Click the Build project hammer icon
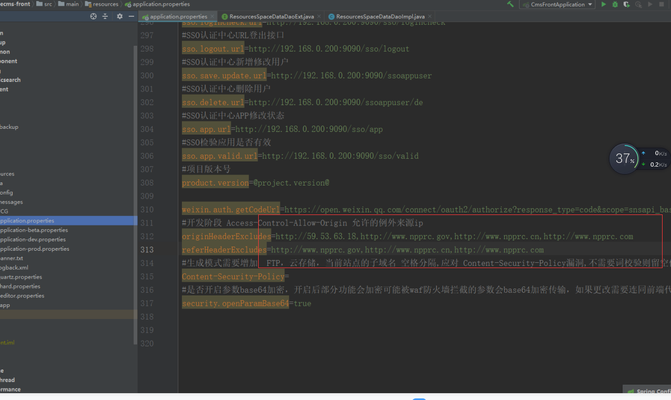The width and height of the screenshot is (671, 400). [x=510, y=4]
